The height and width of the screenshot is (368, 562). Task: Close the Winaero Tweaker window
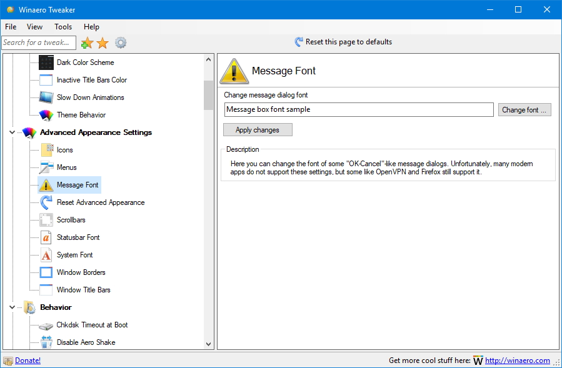546,9
